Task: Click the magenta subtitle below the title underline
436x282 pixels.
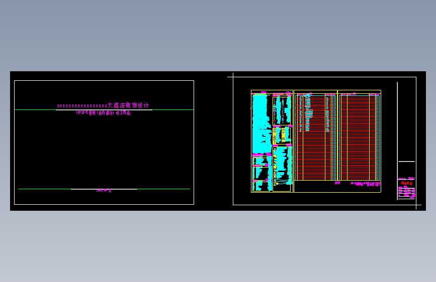Action: (x=104, y=113)
